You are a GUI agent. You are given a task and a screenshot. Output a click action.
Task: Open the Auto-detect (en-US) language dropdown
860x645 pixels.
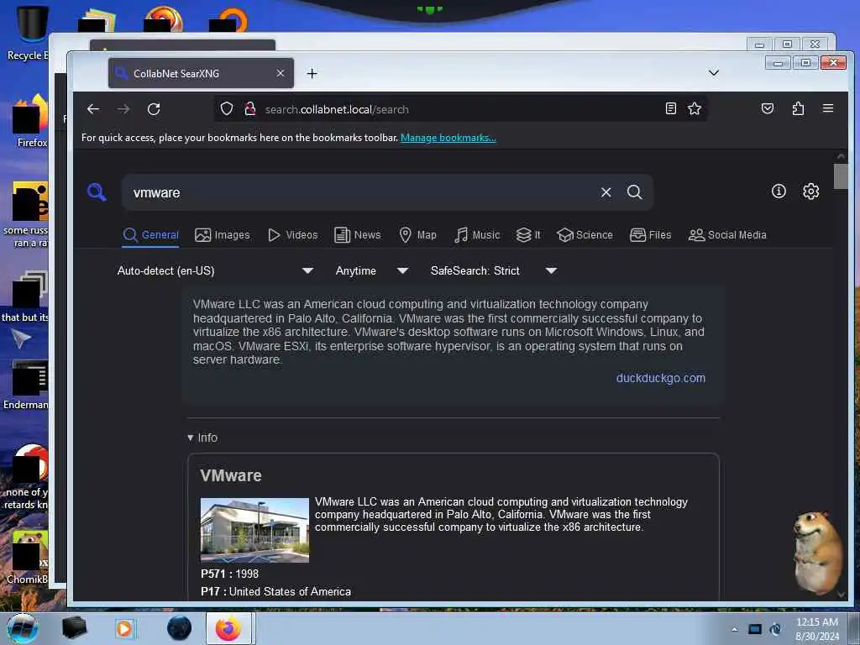point(215,270)
